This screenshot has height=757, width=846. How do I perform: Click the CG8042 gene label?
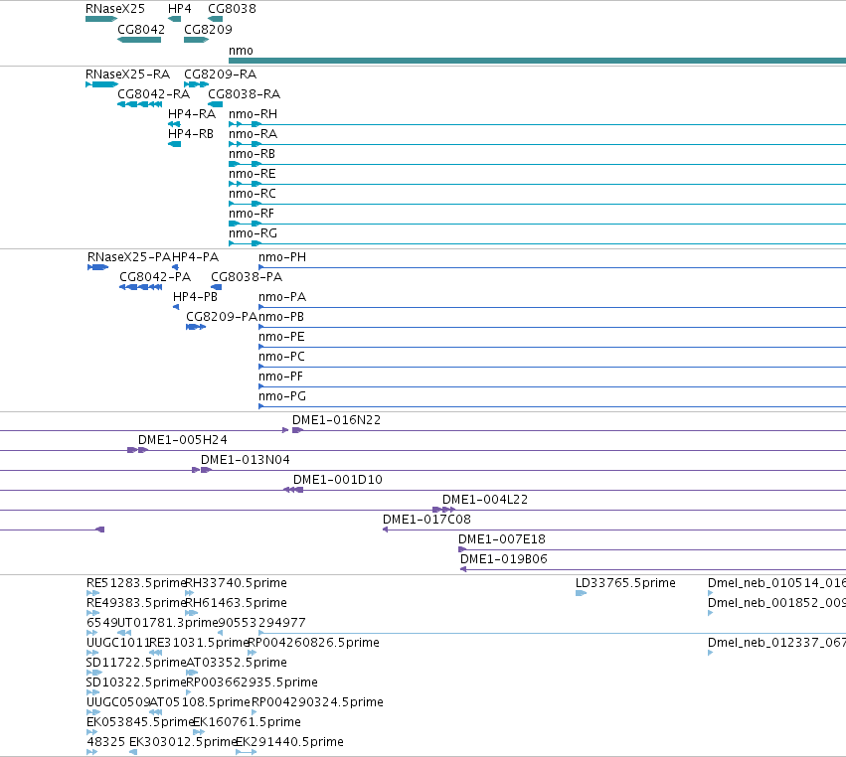(x=141, y=30)
